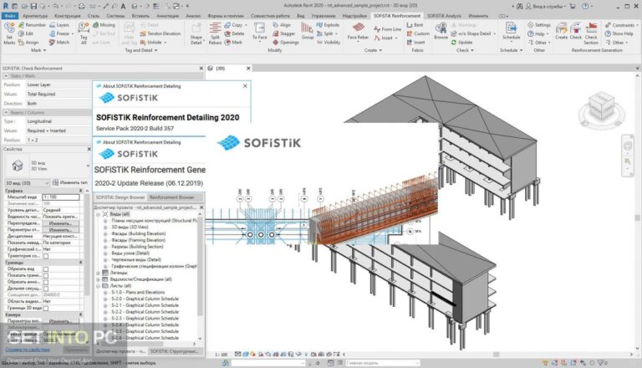Select the Explode tool

pos(328,25)
